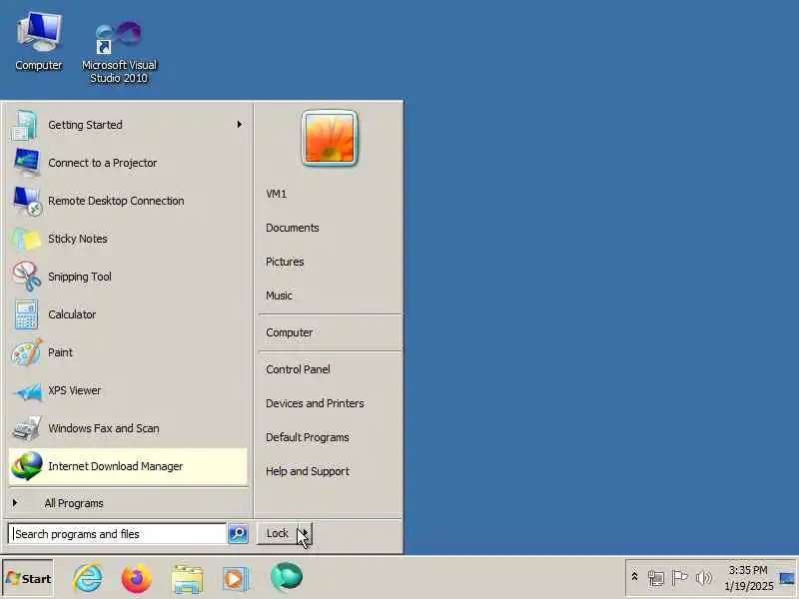Select the Internet Download Manager label
The image size is (799, 599).
(x=115, y=466)
